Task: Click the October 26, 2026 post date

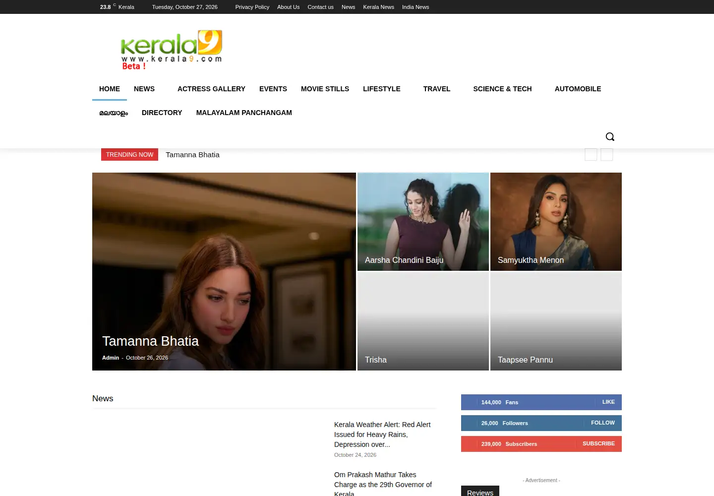Action: [147, 358]
